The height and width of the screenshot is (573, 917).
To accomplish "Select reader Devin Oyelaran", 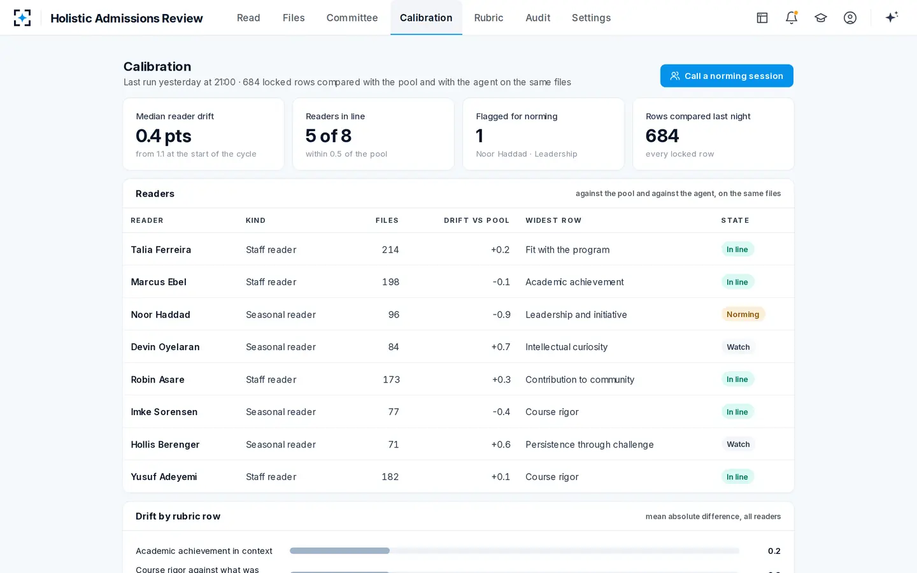I will coord(166,347).
